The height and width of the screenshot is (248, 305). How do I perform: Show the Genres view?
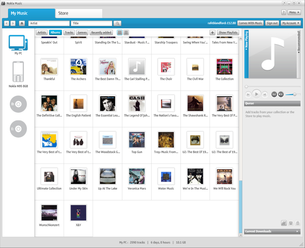pos(82,33)
